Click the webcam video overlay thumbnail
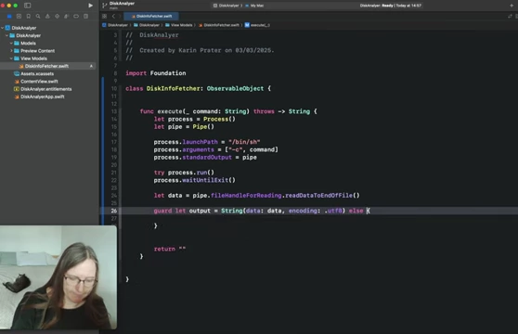The image size is (518, 334). 58,277
